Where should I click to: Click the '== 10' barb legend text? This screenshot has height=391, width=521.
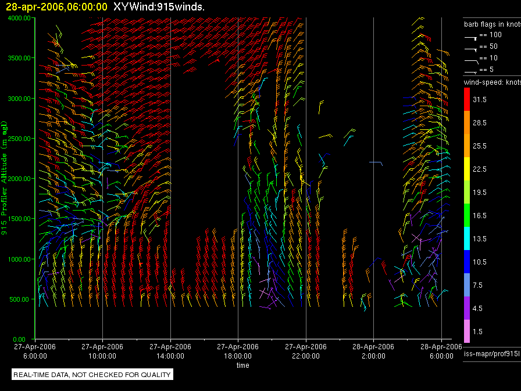coord(488,57)
